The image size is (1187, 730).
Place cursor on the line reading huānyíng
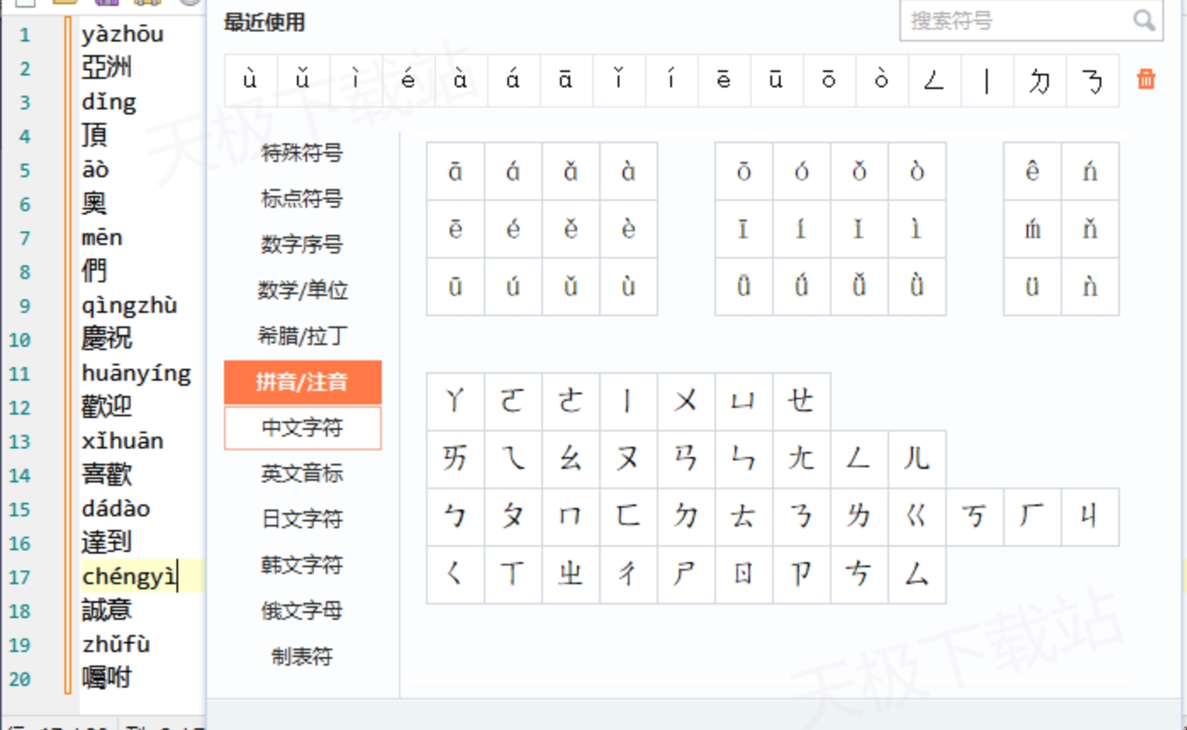coord(137,374)
